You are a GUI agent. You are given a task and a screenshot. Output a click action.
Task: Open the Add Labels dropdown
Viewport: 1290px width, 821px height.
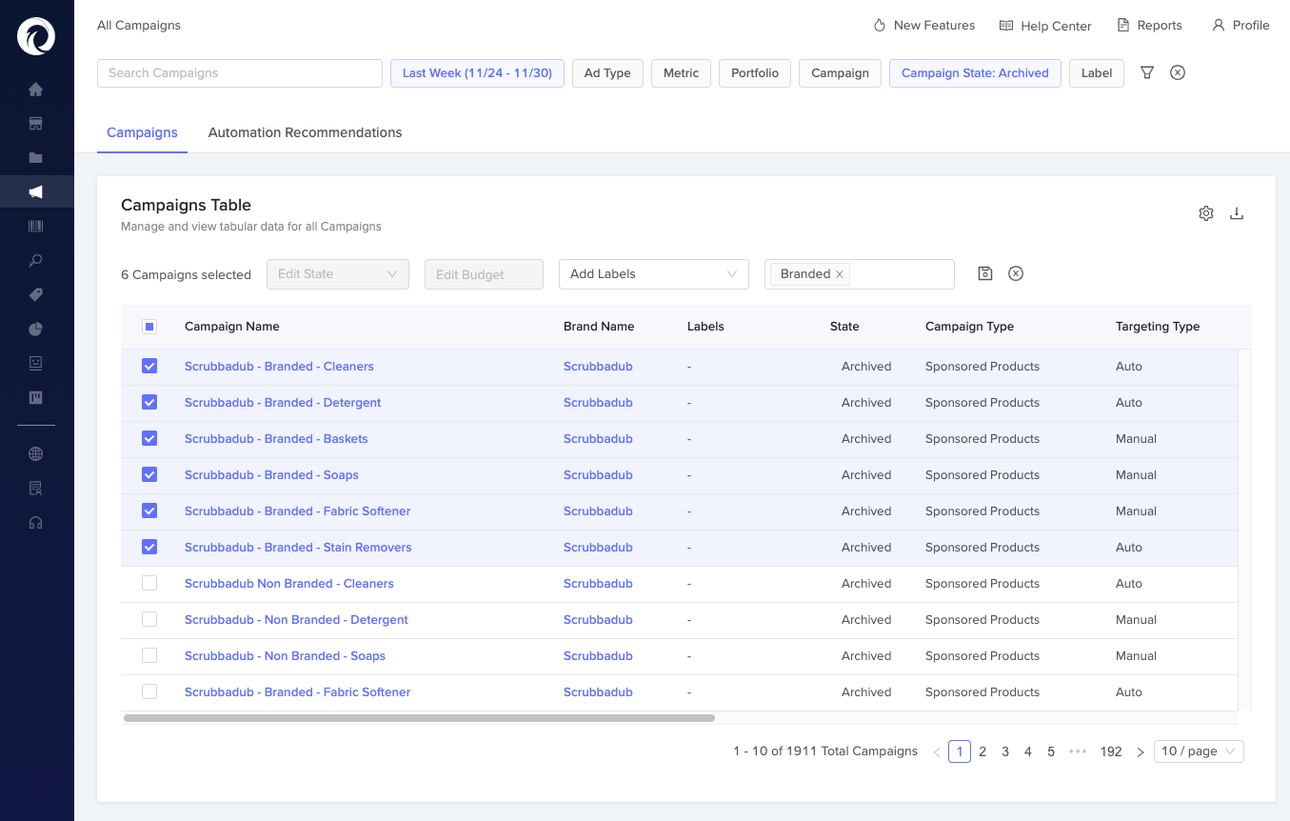653,273
